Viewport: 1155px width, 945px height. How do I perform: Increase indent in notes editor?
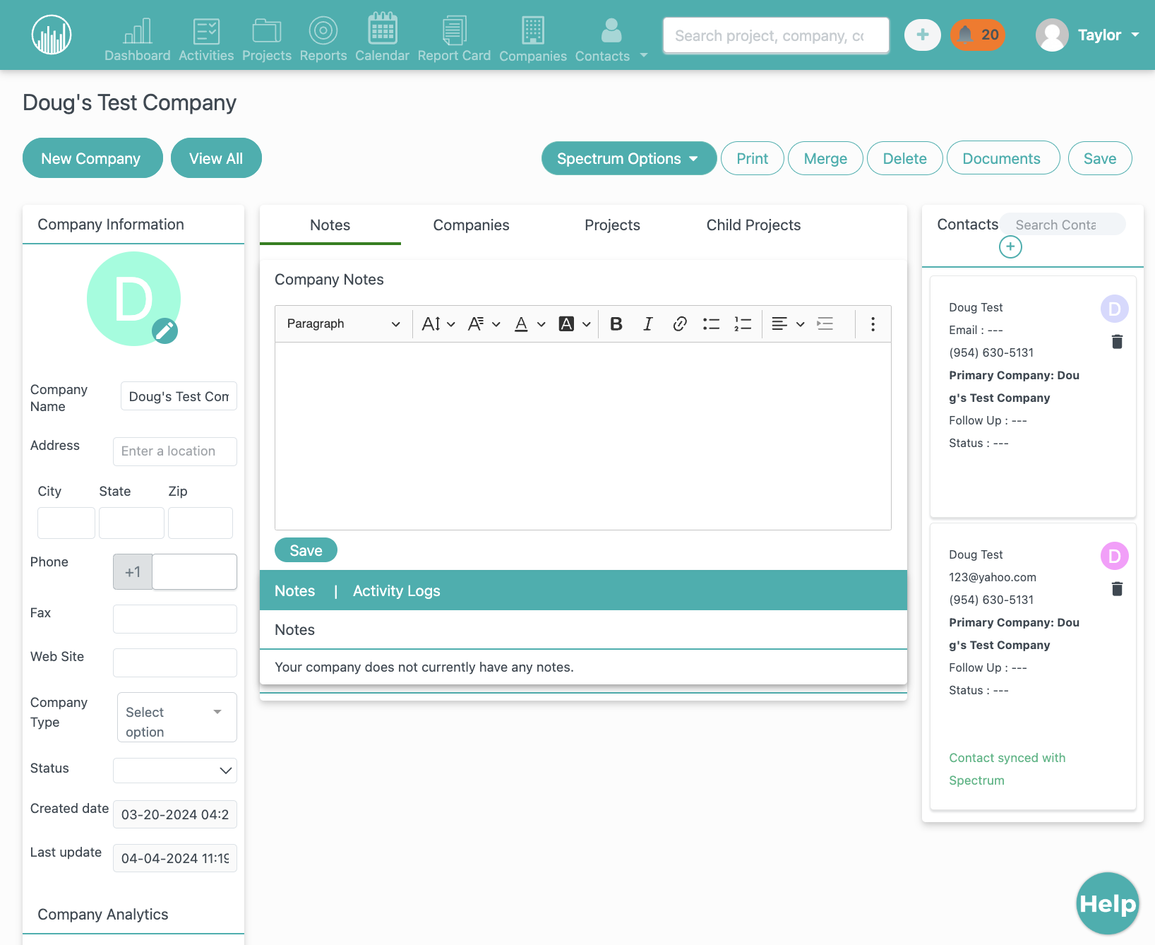click(825, 323)
